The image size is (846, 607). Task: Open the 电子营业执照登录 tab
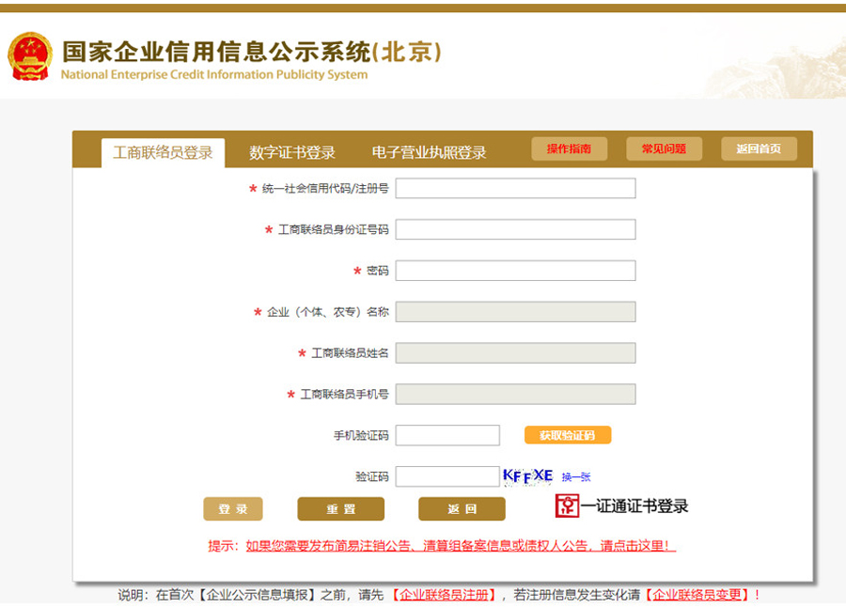(x=429, y=153)
